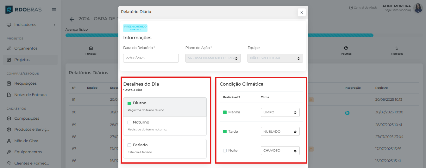Uncheck the Diurno shift checkbox

click(x=129, y=103)
